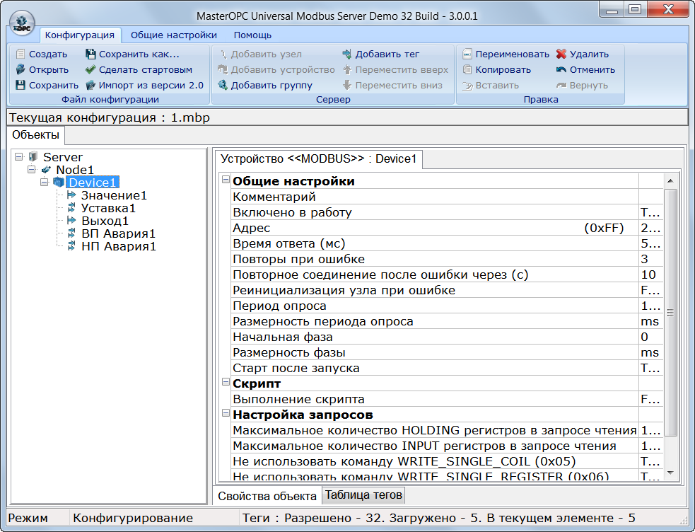This screenshot has width=695, height=532.
Task: Collapse the Общие настройки property section
Action: [226, 180]
